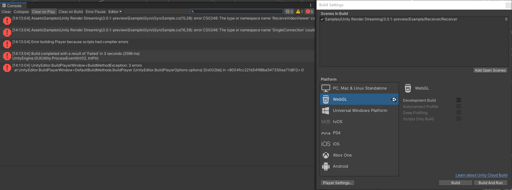
Task: Open Player Settings...
Action: tap(338, 183)
